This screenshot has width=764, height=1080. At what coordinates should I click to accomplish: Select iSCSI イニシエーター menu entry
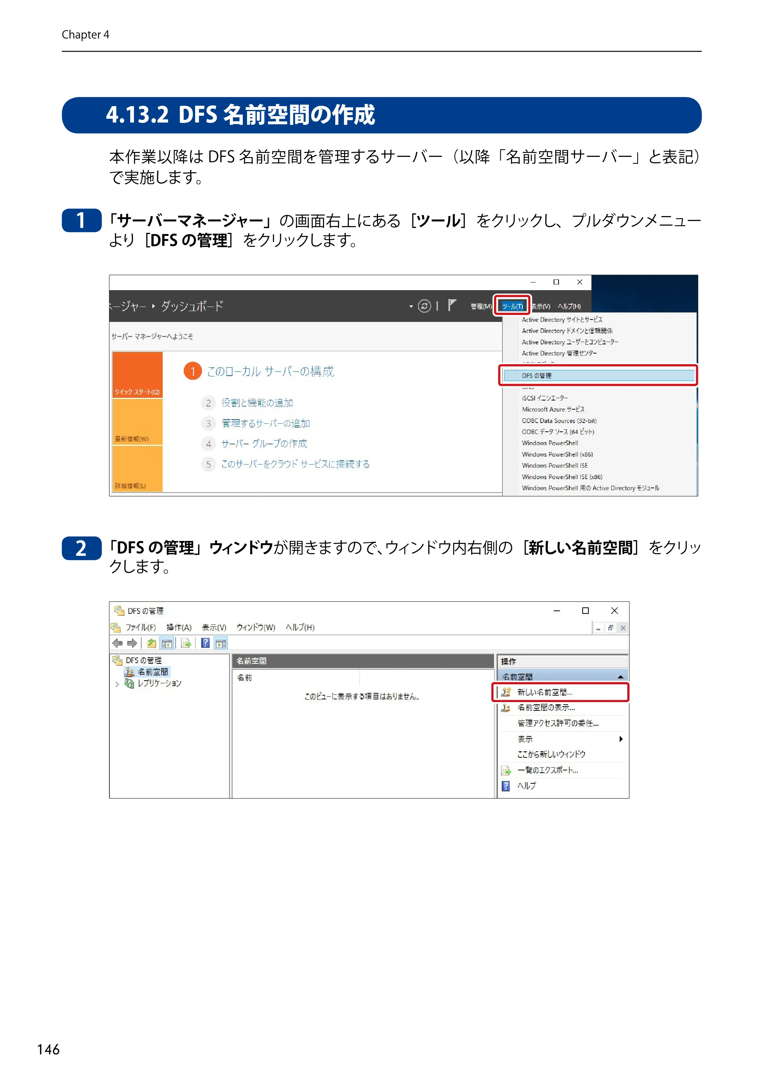click(545, 398)
